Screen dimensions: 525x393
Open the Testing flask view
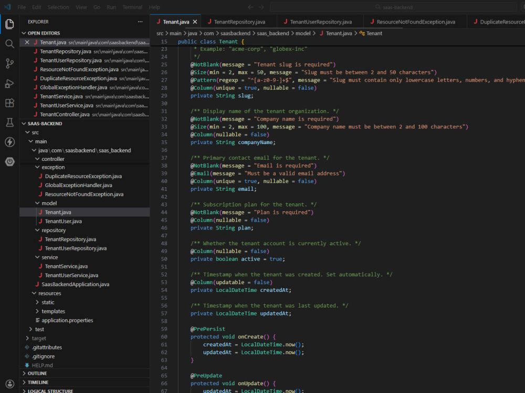9,122
